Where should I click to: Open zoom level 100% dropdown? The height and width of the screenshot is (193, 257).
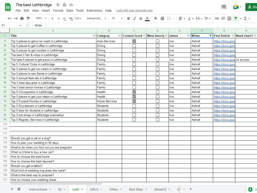41,18
